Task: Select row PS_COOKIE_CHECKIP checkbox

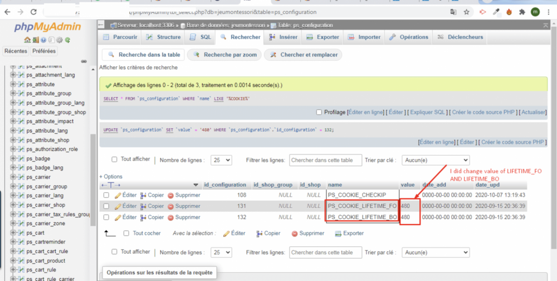Action: point(106,195)
